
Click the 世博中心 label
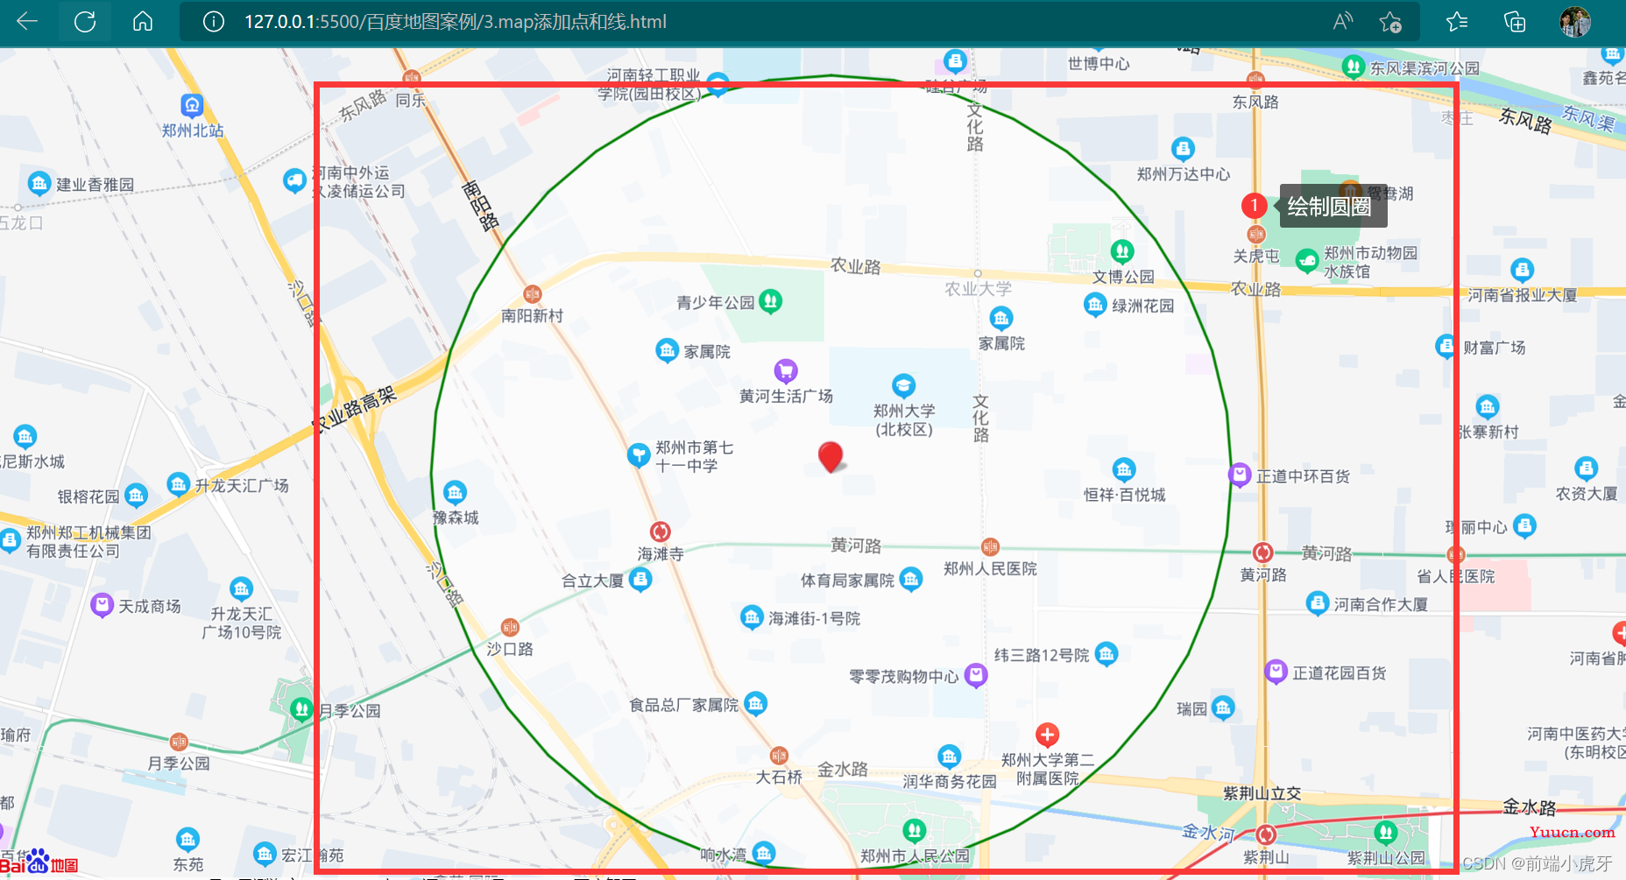point(1099,63)
